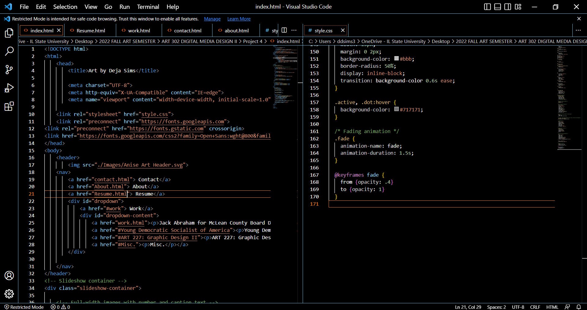
Task: Switch to the contact.html tab
Action: tap(187, 31)
